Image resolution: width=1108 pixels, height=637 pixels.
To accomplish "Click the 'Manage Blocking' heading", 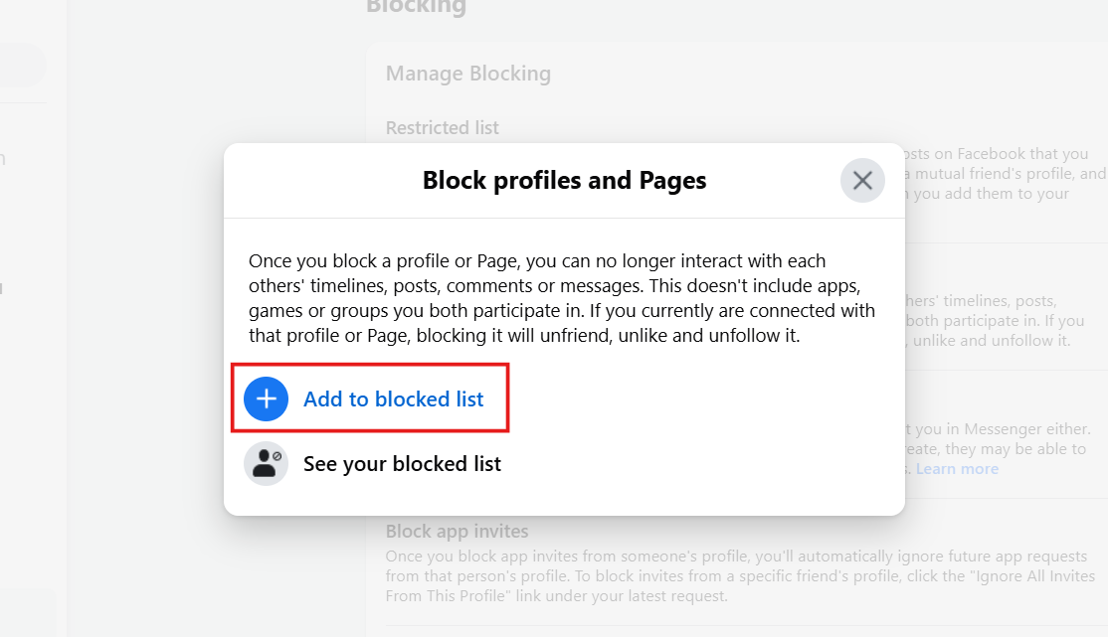I will (x=467, y=74).
